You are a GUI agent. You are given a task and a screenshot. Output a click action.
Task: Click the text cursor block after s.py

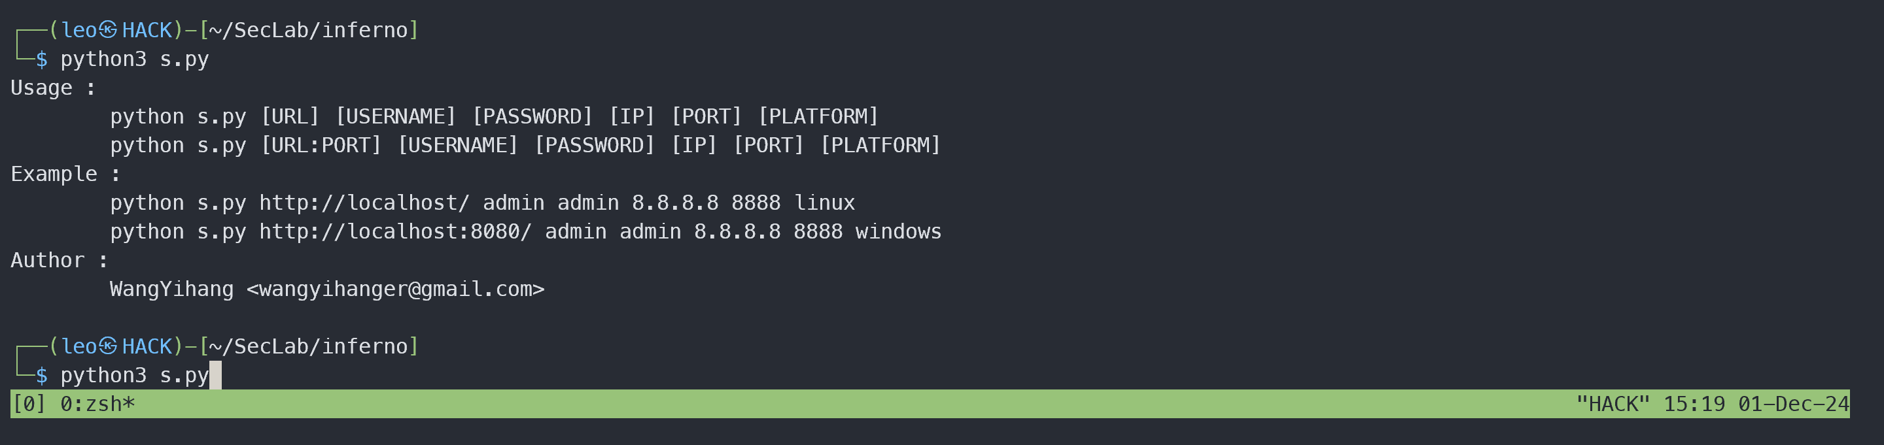216,375
